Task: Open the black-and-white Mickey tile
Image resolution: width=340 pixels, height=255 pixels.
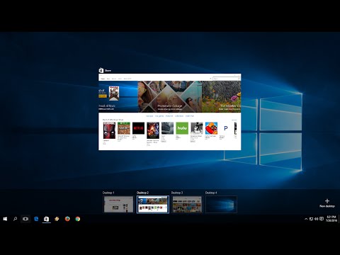Action: (x=197, y=128)
